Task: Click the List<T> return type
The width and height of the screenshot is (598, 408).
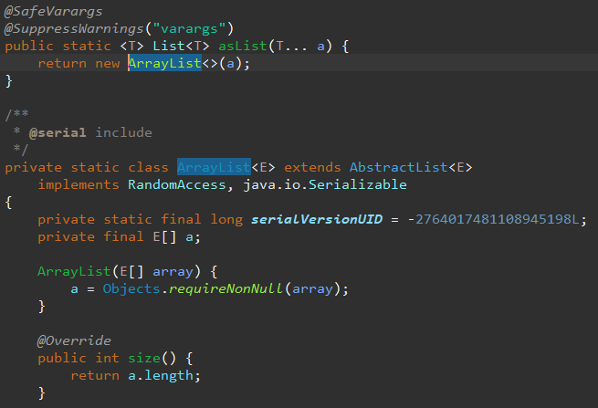Action: point(181,47)
